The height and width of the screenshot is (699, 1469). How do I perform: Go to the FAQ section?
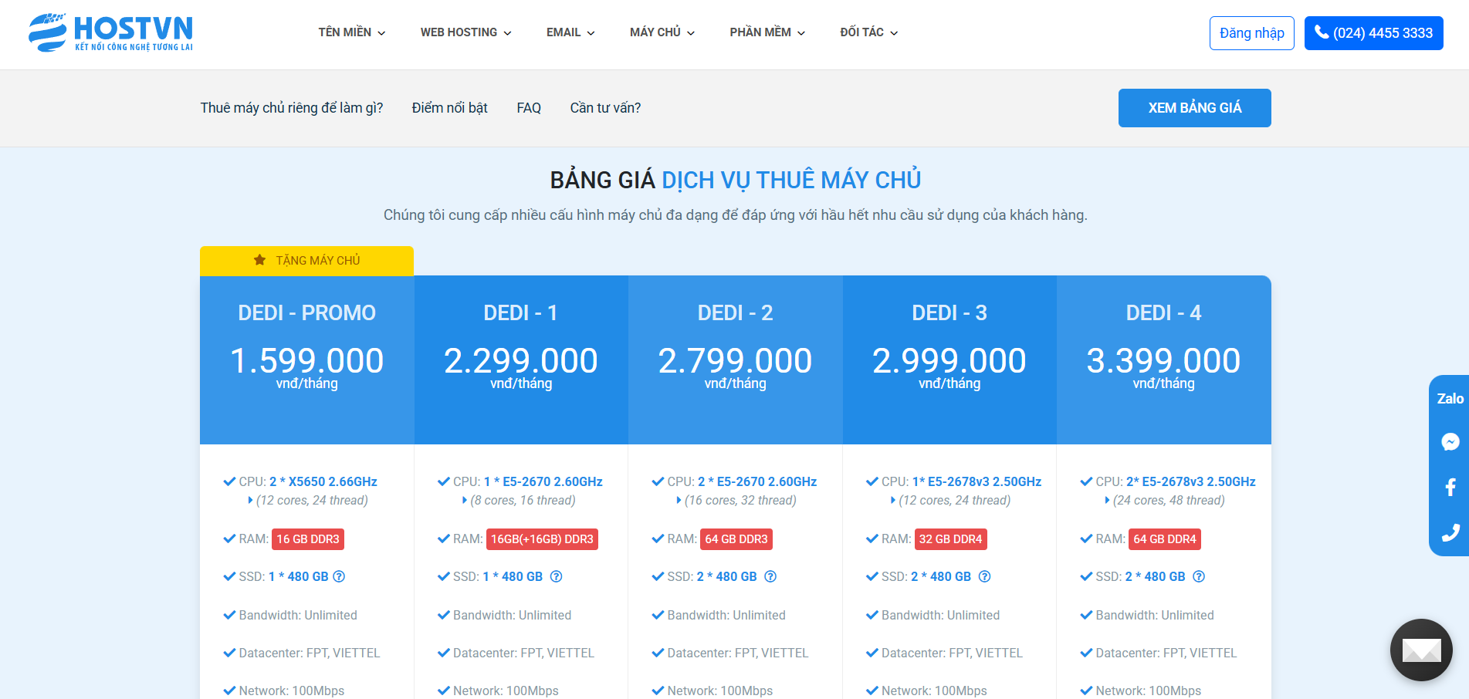529,108
